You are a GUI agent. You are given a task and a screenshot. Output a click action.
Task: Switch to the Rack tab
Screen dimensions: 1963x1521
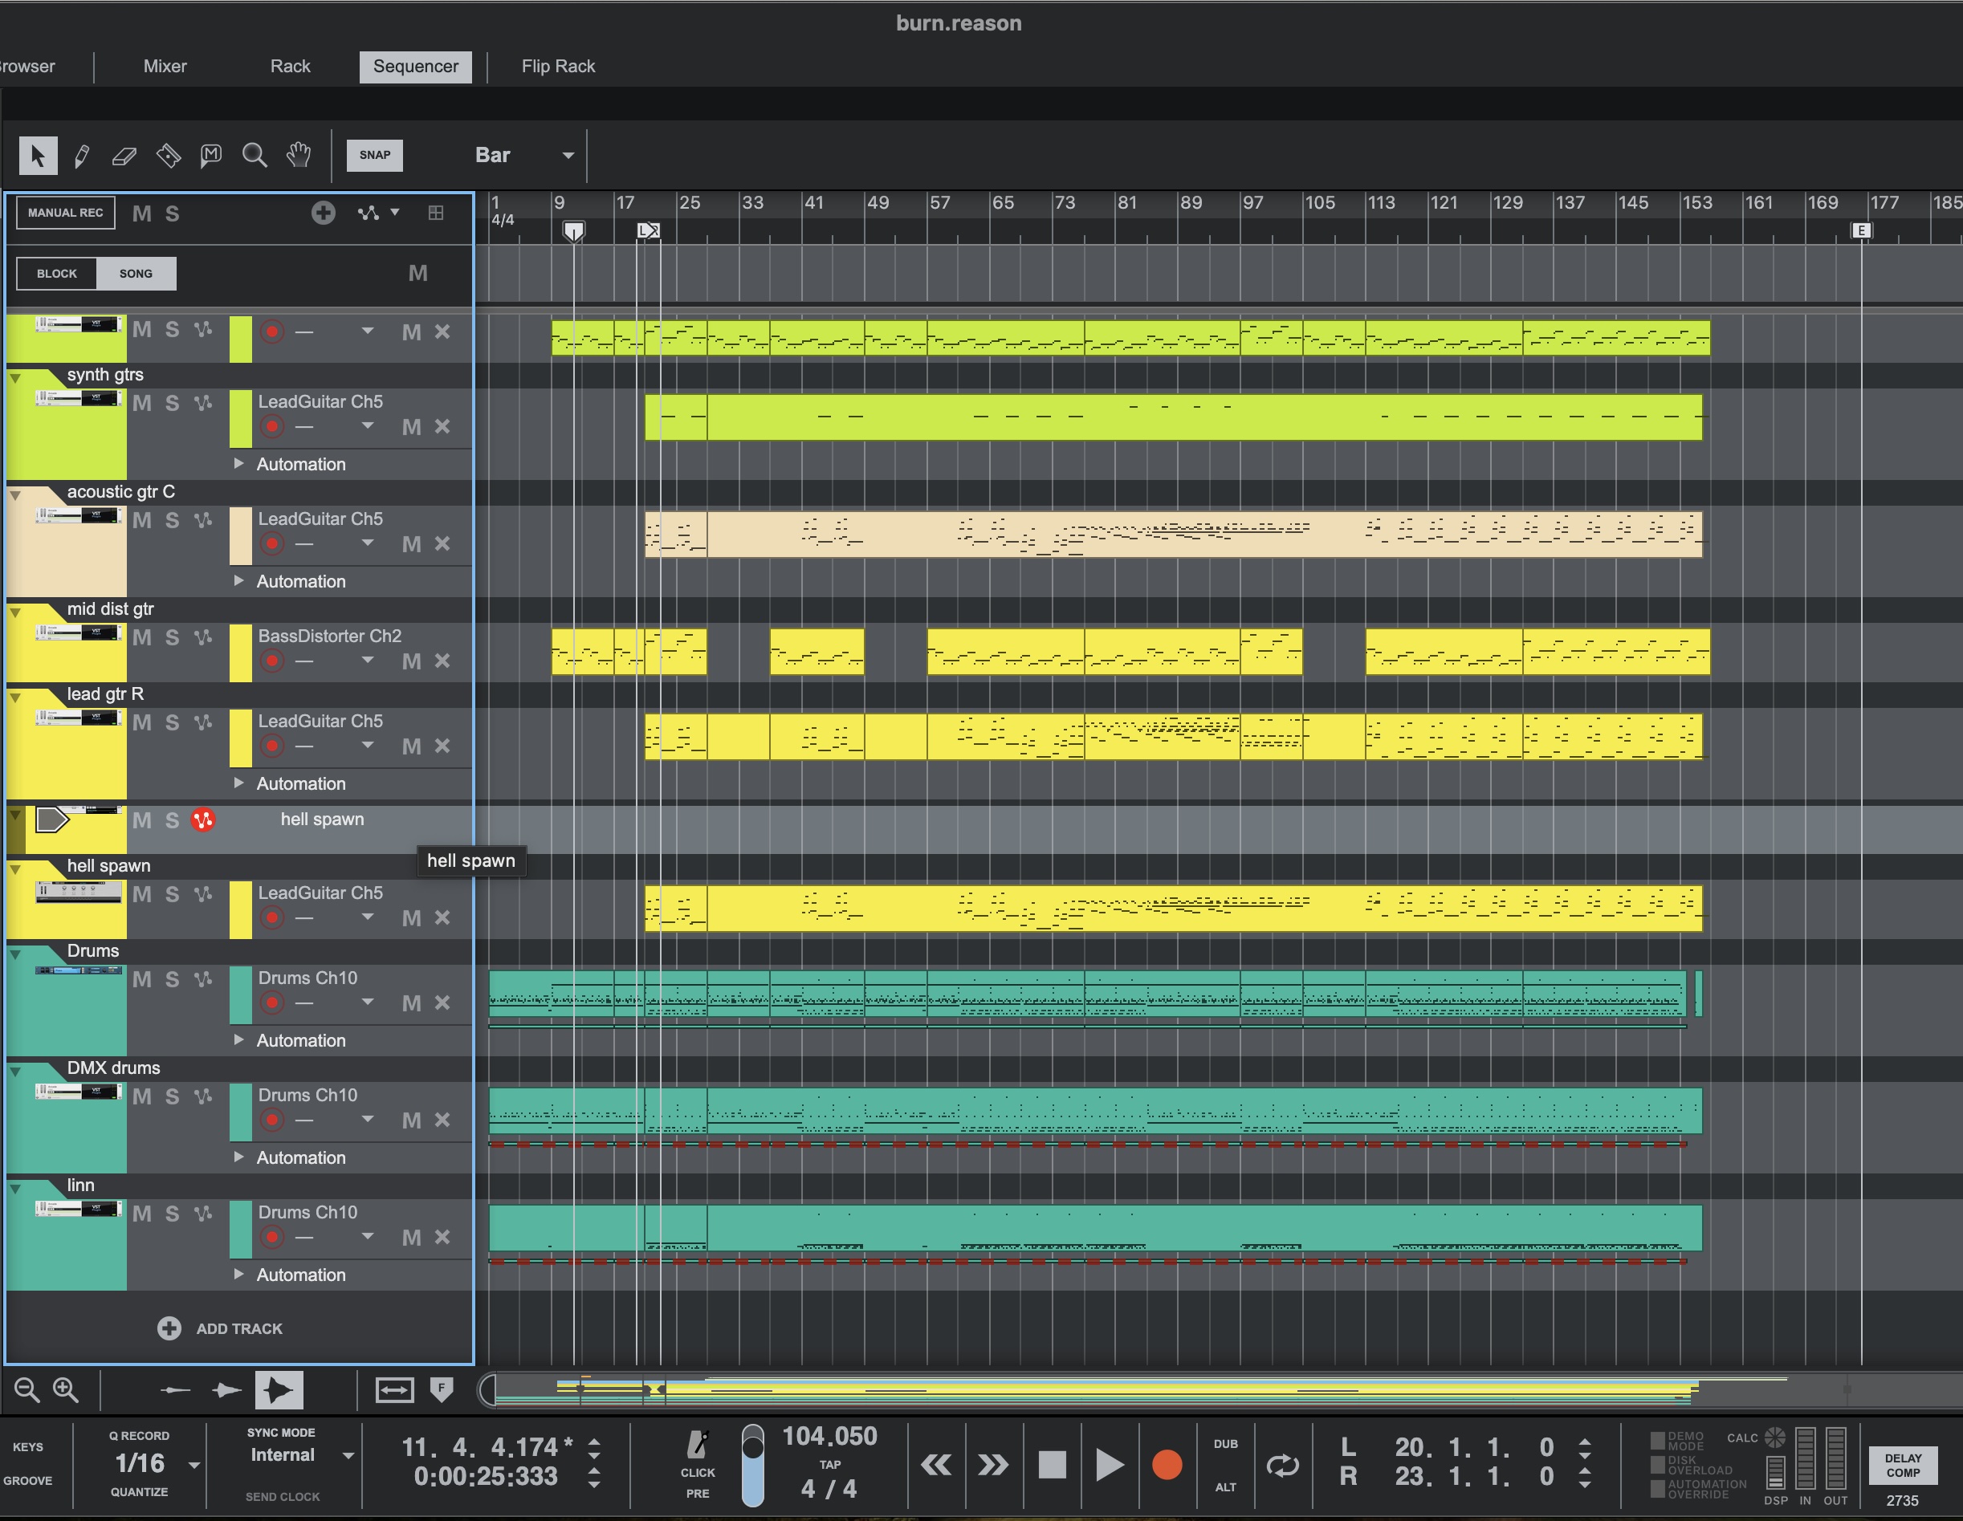click(291, 67)
